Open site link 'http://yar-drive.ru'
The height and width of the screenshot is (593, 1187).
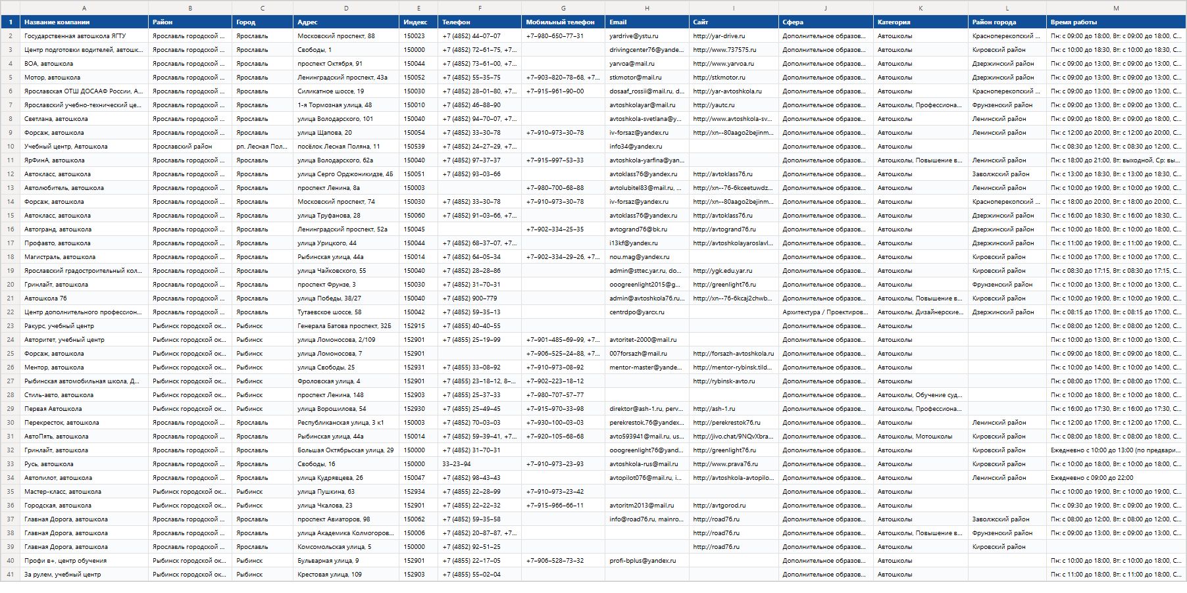click(734, 36)
